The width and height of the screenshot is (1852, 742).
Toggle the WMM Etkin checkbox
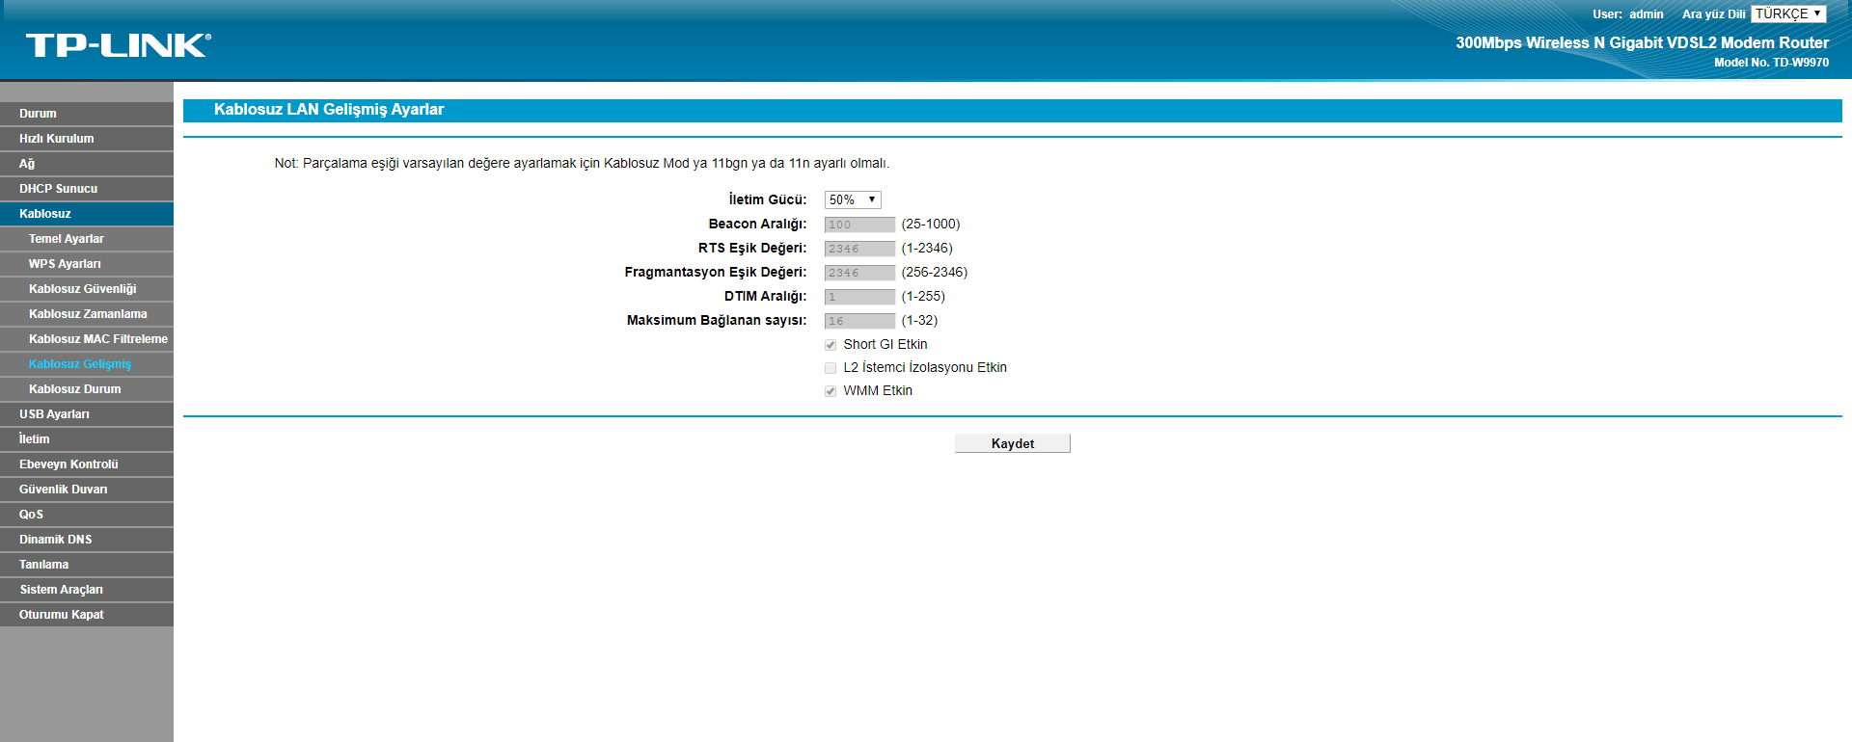tap(831, 391)
